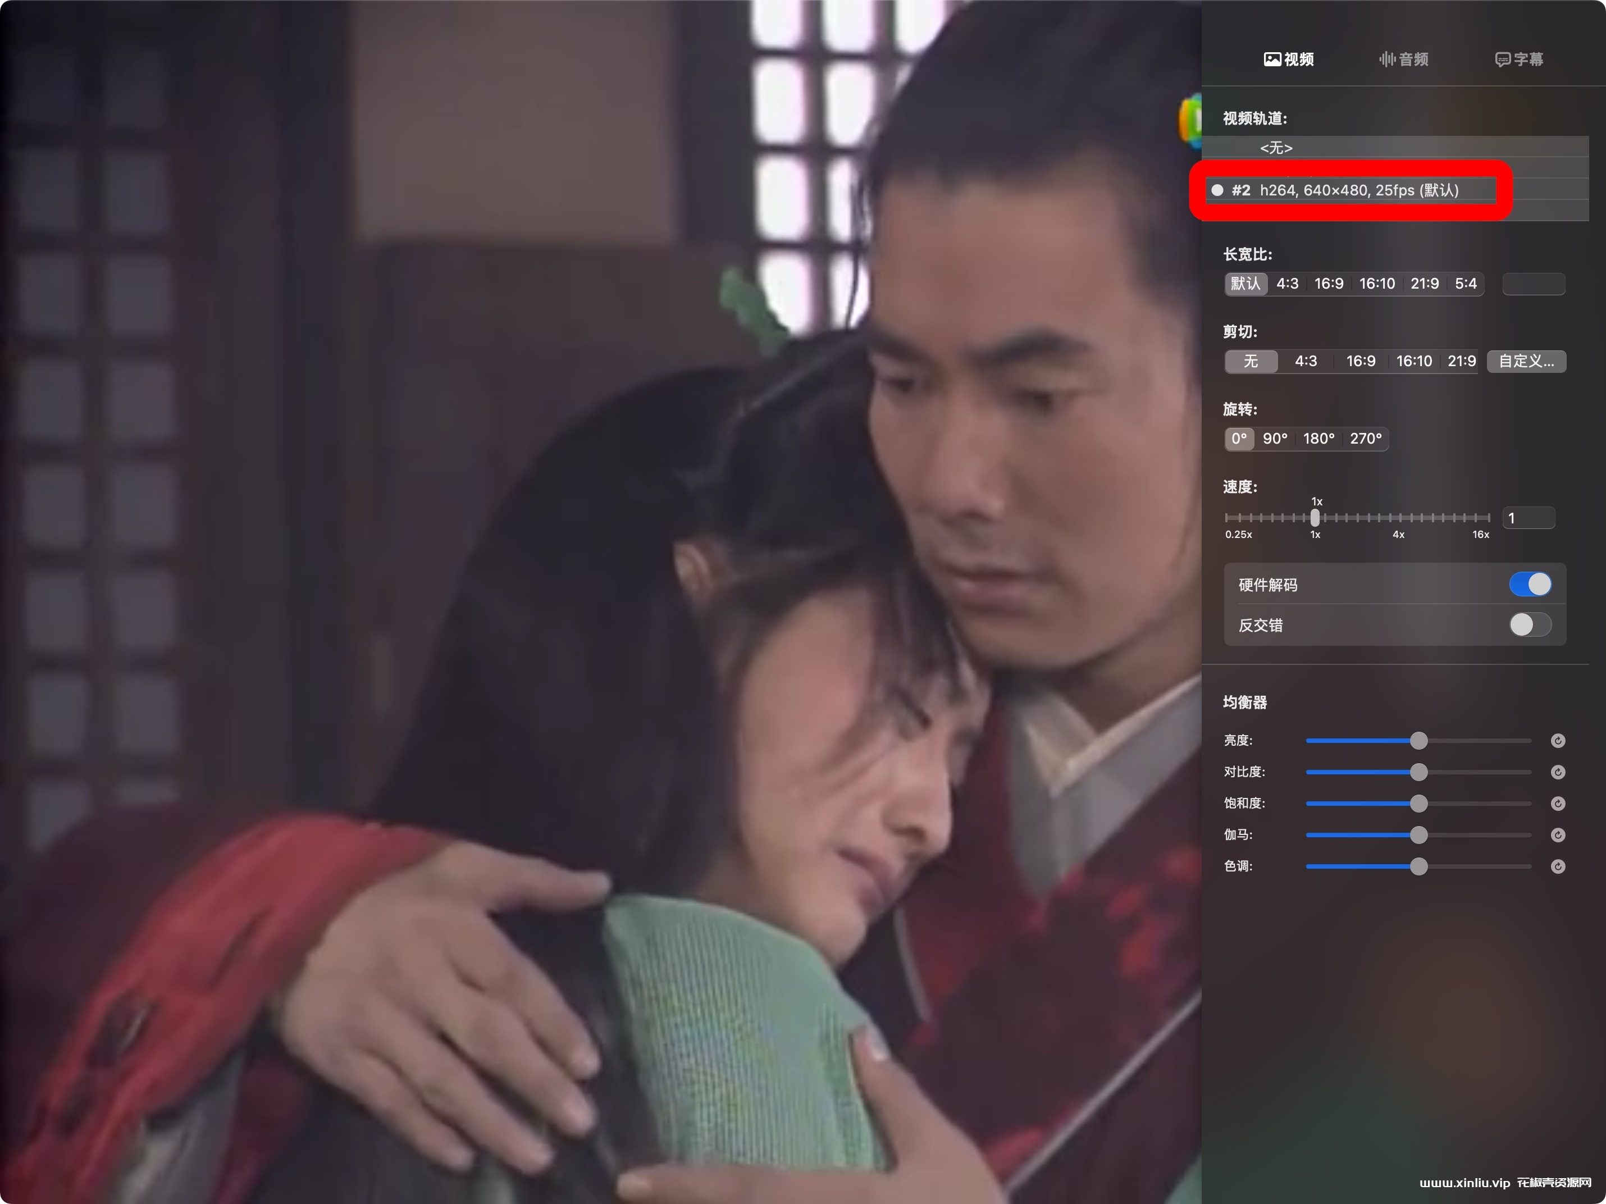This screenshot has width=1606, height=1204.
Task: Set crop to 16:9
Action: point(1361,362)
